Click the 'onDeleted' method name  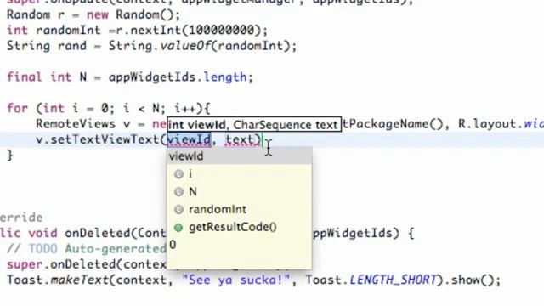click(97, 233)
